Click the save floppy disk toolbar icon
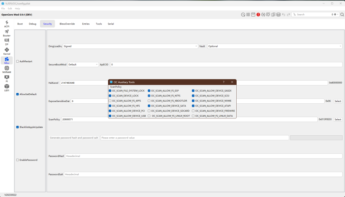This screenshot has height=197, width=345. 253,14
